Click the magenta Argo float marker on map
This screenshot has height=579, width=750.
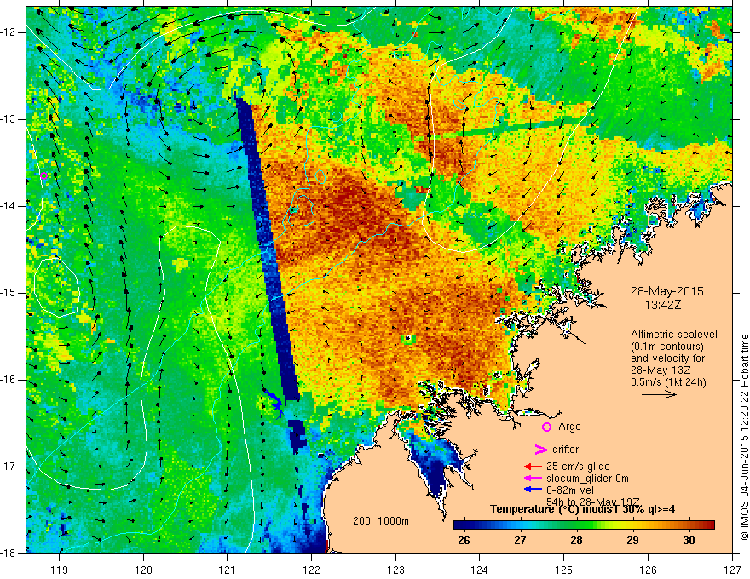pos(43,175)
